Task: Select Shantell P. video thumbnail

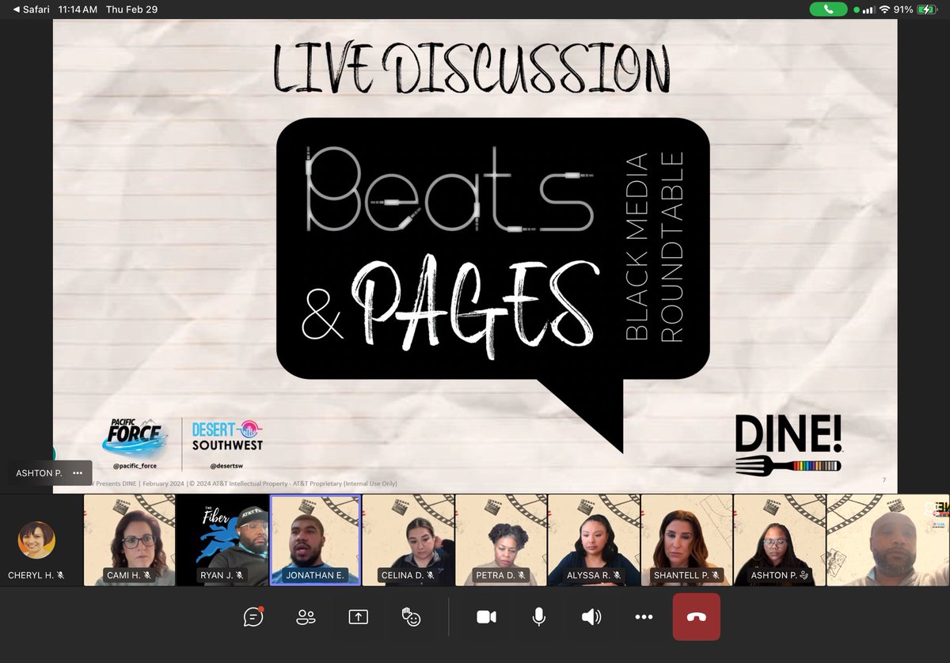Action: coord(686,540)
